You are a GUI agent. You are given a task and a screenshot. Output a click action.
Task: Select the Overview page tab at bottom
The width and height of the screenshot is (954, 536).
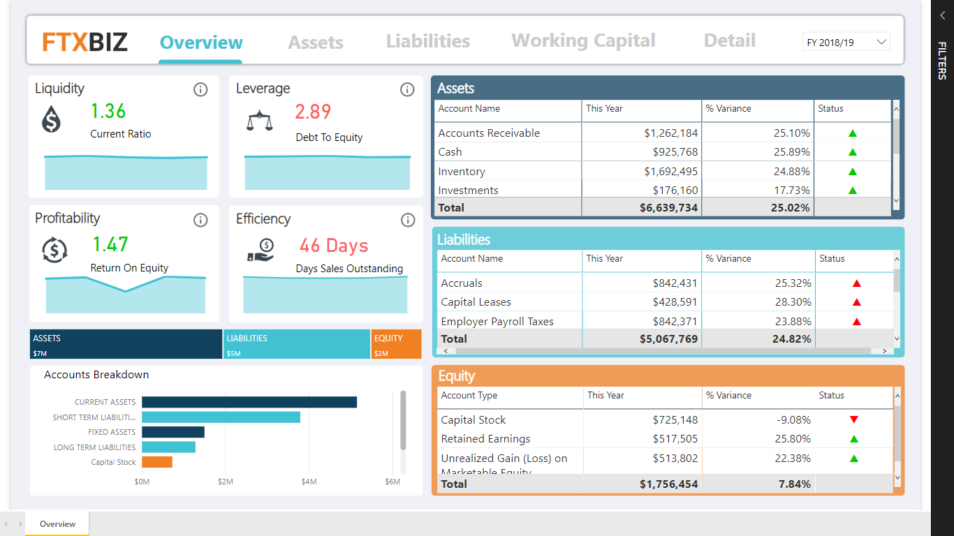[x=57, y=523]
